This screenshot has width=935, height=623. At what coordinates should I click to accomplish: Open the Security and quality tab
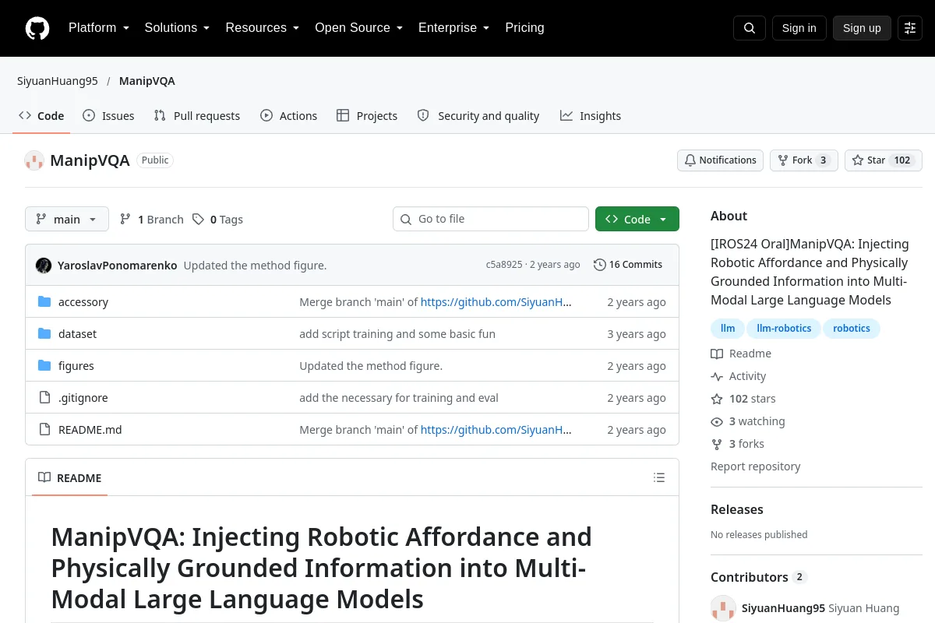[478, 116]
